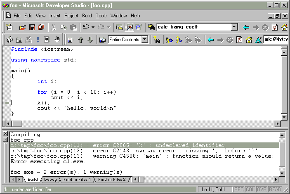Go to next topic with down arrow

tap(90, 40)
